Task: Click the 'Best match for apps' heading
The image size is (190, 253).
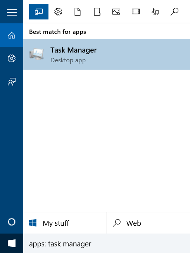Action: click(x=57, y=32)
